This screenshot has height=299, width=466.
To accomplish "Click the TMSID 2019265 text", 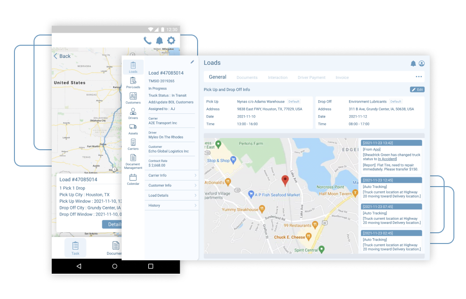I will pos(161,81).
